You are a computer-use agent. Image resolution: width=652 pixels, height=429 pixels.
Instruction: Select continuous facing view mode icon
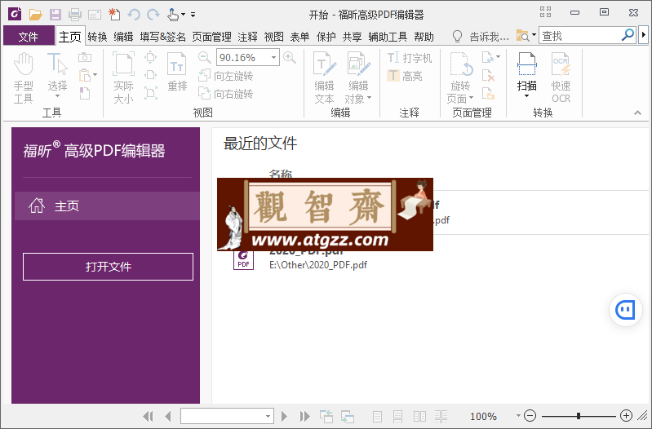pyautogui.click(x=441, y=416)
